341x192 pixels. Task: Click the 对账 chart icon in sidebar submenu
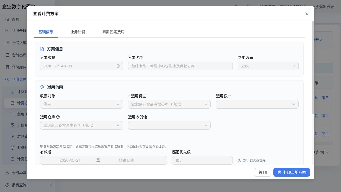[x=13, y=137]
